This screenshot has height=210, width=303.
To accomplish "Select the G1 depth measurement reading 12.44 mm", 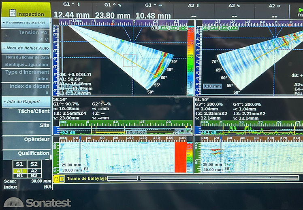I will tap(71, 16).
